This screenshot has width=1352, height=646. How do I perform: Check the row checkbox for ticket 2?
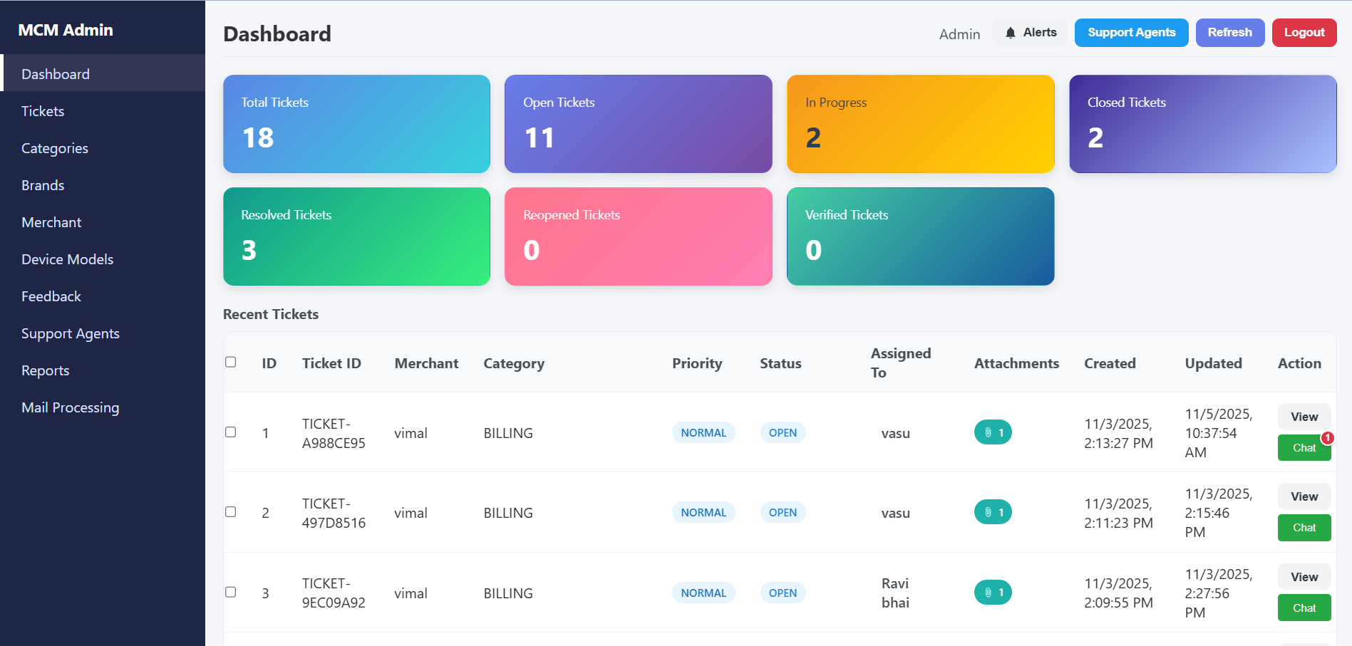click(230, 511)
